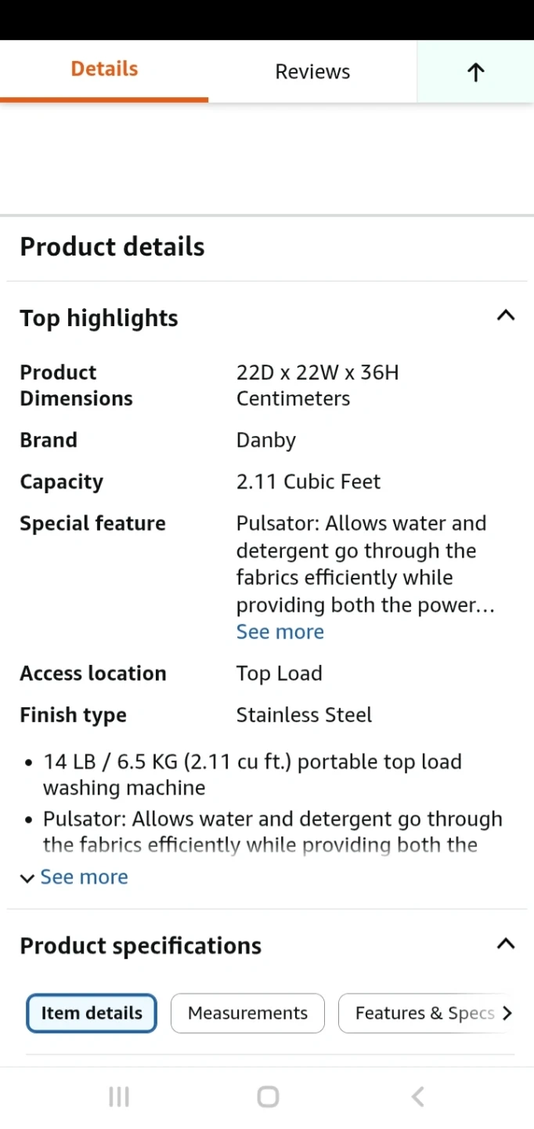
Task: Select the Measurements chip
Action: point(247,1013)
